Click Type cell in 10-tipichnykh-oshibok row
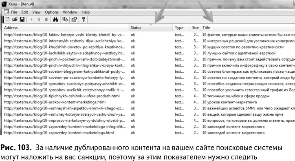295x161 pixels. (x=179, y=96)
